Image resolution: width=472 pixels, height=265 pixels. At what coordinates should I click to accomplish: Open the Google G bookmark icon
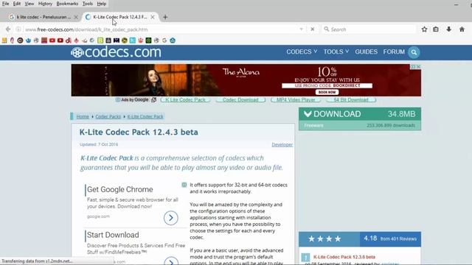[164, 40]
